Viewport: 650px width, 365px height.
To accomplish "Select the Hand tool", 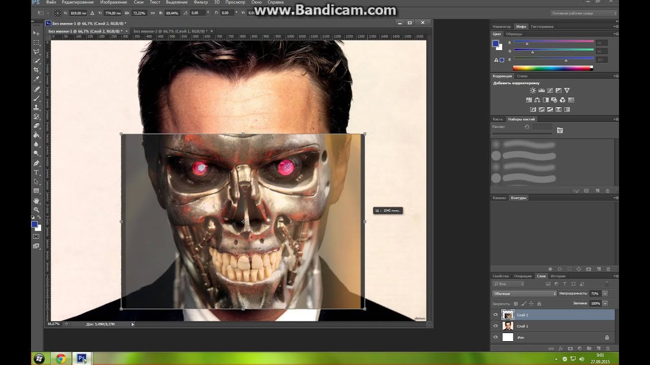I will (37, 201).
